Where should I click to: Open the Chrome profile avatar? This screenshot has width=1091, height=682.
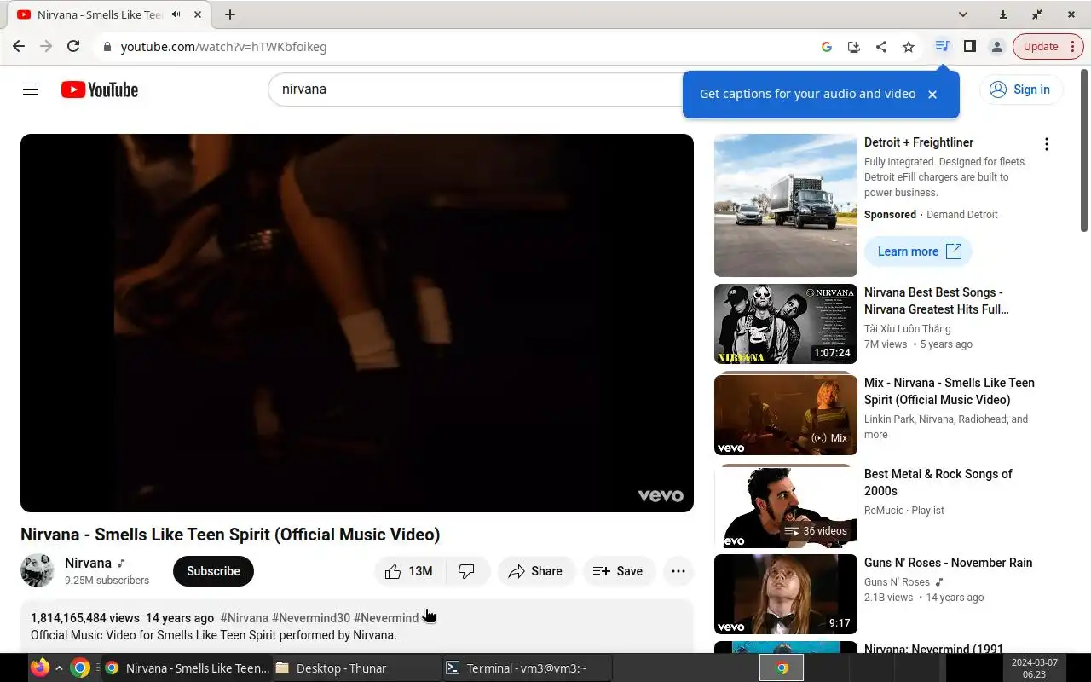point(996,47)
